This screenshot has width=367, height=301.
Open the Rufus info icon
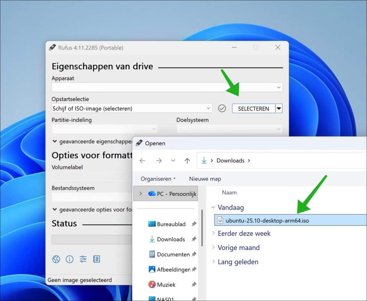click(70, 259)
